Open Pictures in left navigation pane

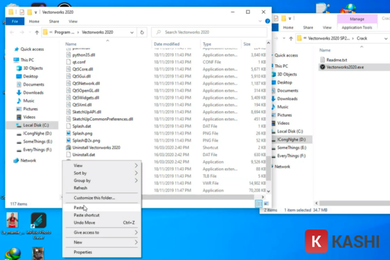click(x=30, y=109)
